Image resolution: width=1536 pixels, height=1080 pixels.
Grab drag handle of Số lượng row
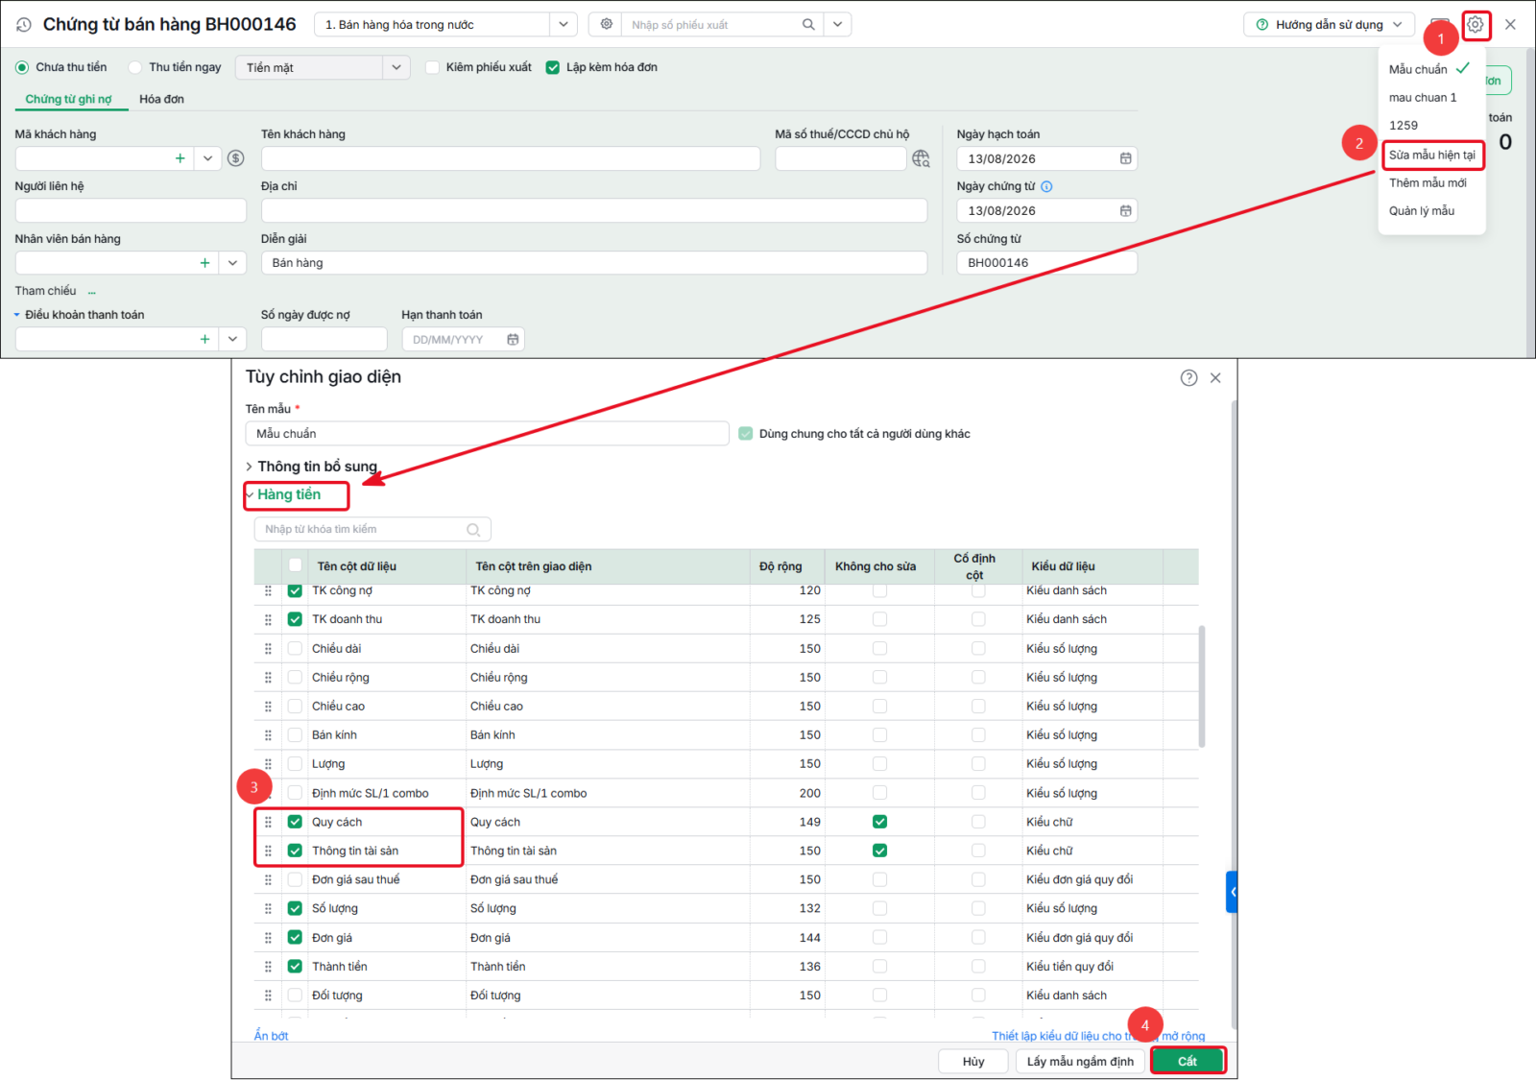point(268,908)
